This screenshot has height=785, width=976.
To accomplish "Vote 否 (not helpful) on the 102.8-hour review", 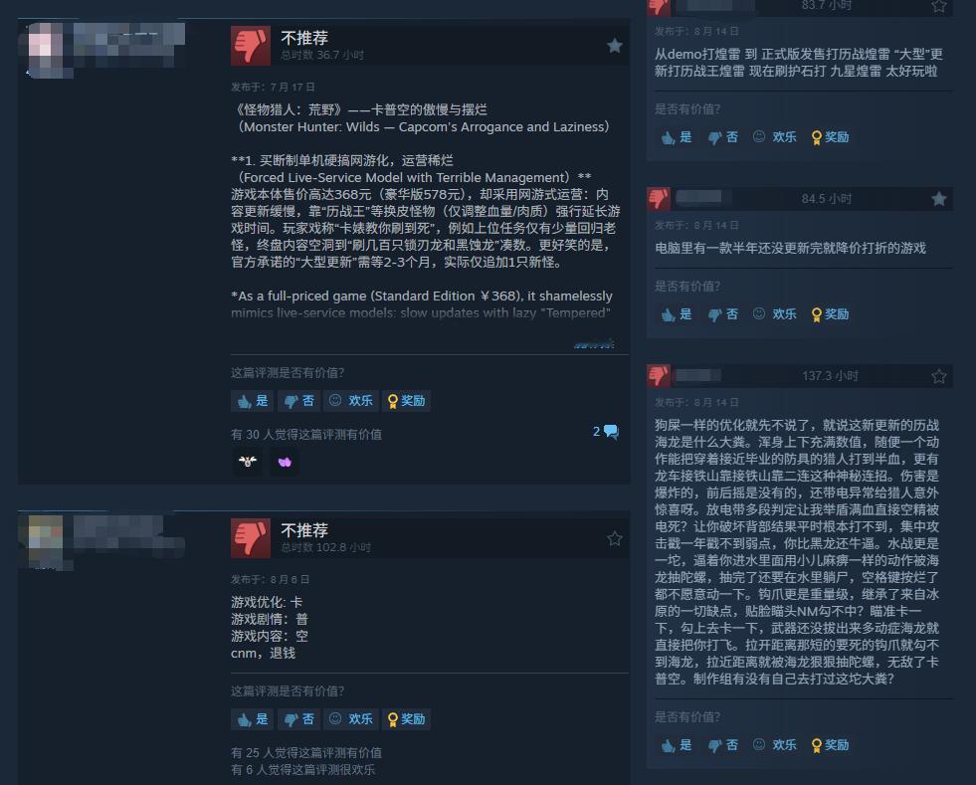I will (299, 719).
